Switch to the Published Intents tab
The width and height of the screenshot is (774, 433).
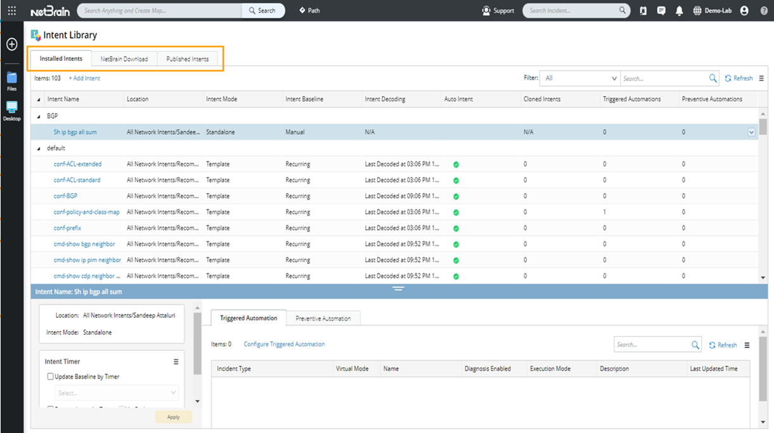(x=188, y=59)
